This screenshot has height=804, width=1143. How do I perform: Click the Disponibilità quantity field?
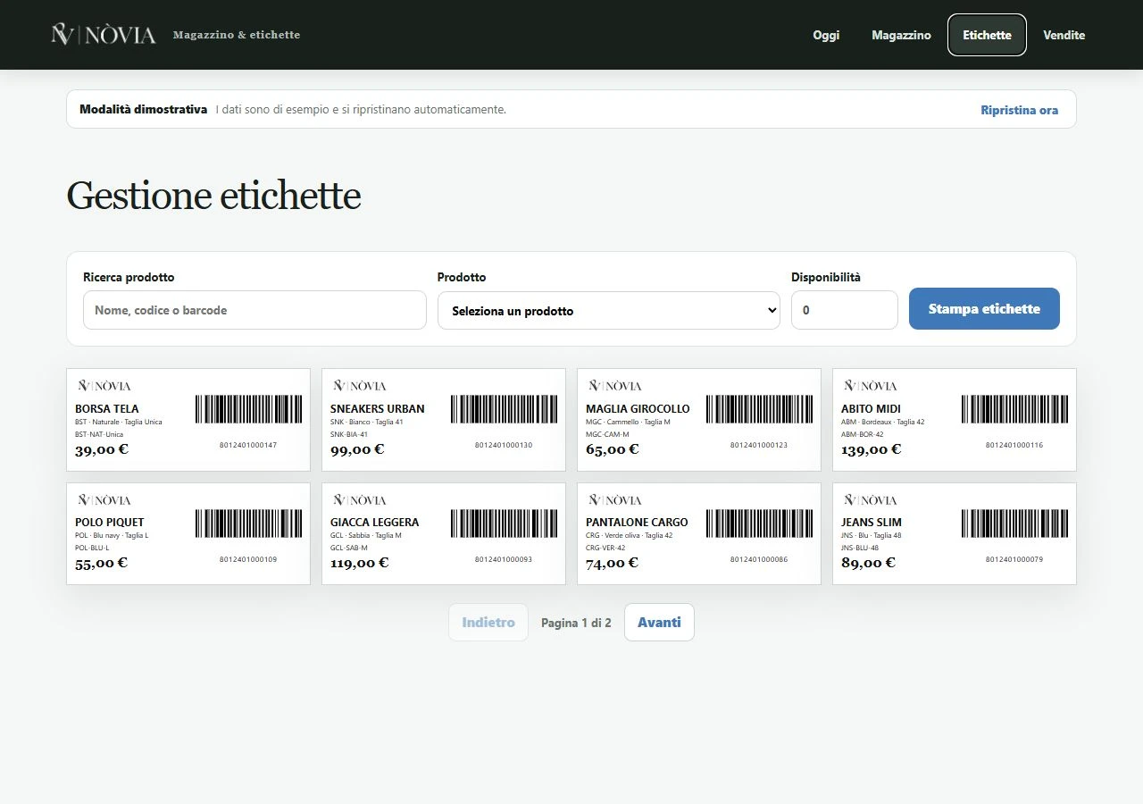(844, 310)
